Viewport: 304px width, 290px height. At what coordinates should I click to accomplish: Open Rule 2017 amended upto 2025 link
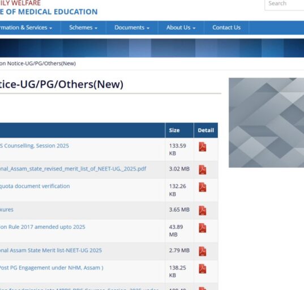tap(42, 227)
